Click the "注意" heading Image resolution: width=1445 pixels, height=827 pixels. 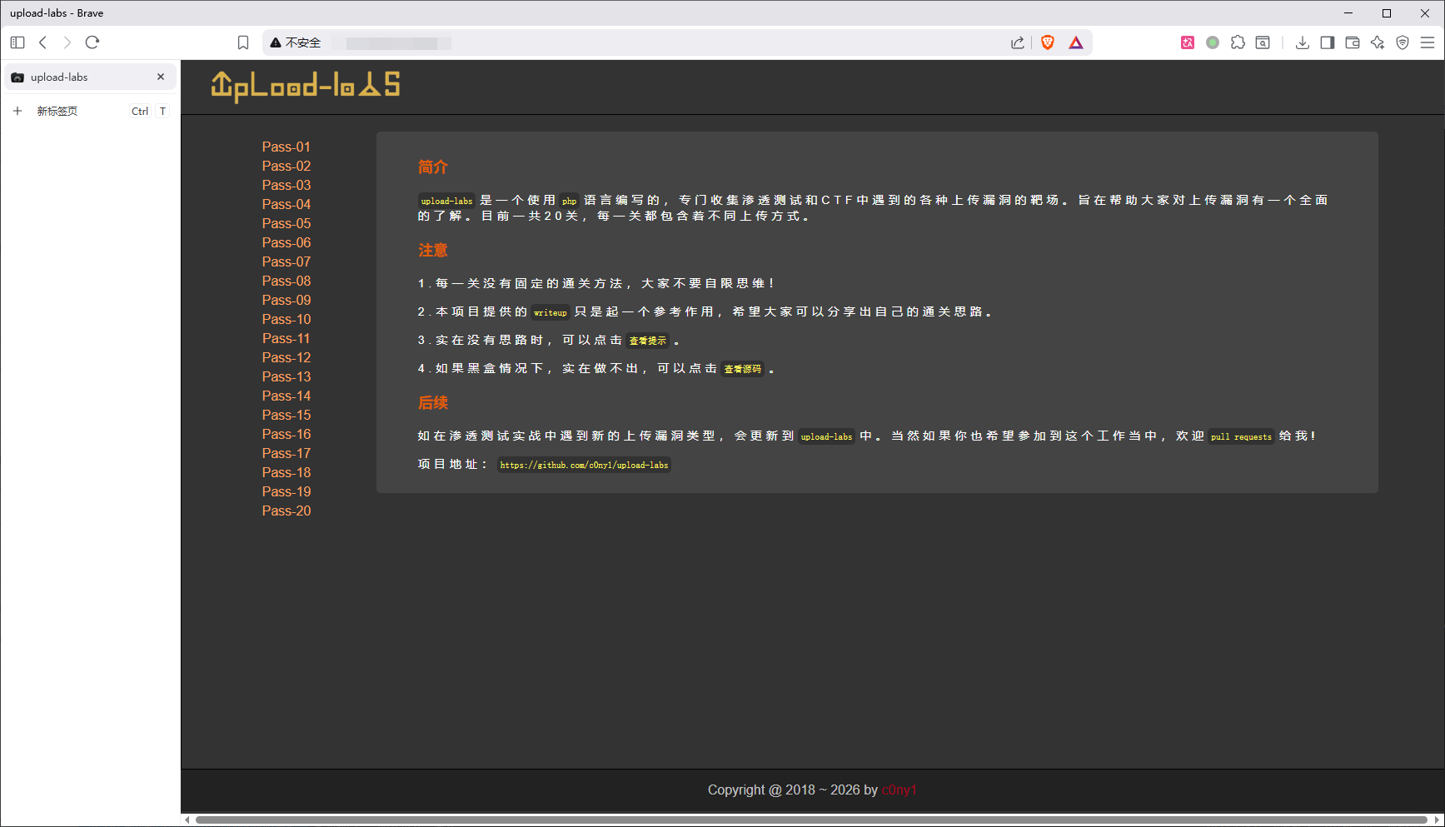[433, 250]
